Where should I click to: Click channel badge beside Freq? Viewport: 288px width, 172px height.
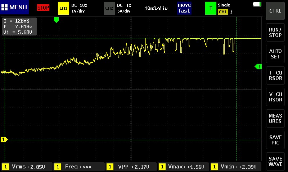[x=58, y=167]
